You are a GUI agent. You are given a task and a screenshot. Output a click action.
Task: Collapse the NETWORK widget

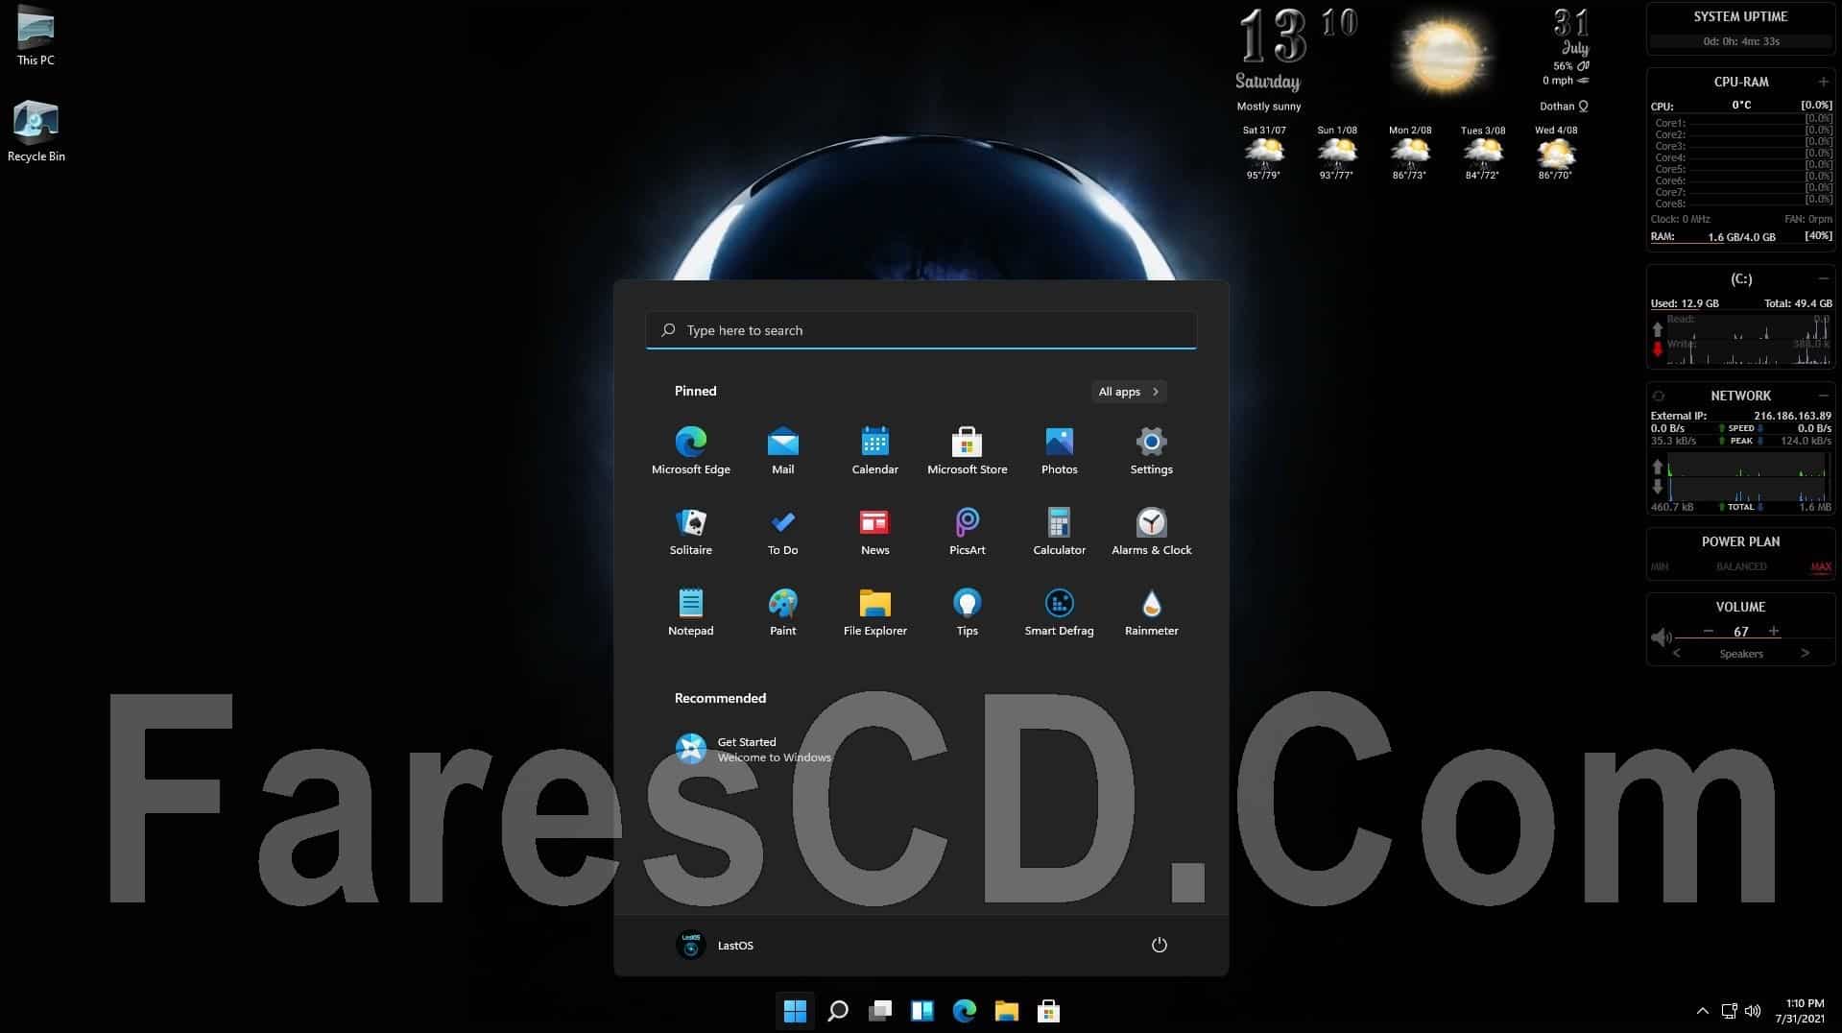[1823, 396]
